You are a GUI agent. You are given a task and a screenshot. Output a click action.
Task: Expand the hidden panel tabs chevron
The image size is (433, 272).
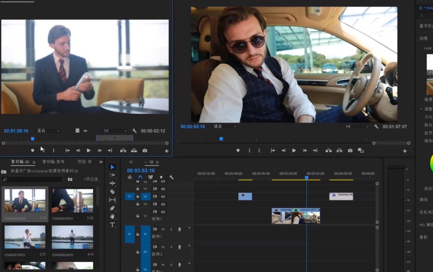101,162
